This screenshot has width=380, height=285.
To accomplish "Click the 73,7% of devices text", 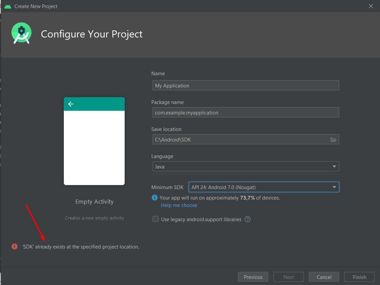I will (260, 198).
